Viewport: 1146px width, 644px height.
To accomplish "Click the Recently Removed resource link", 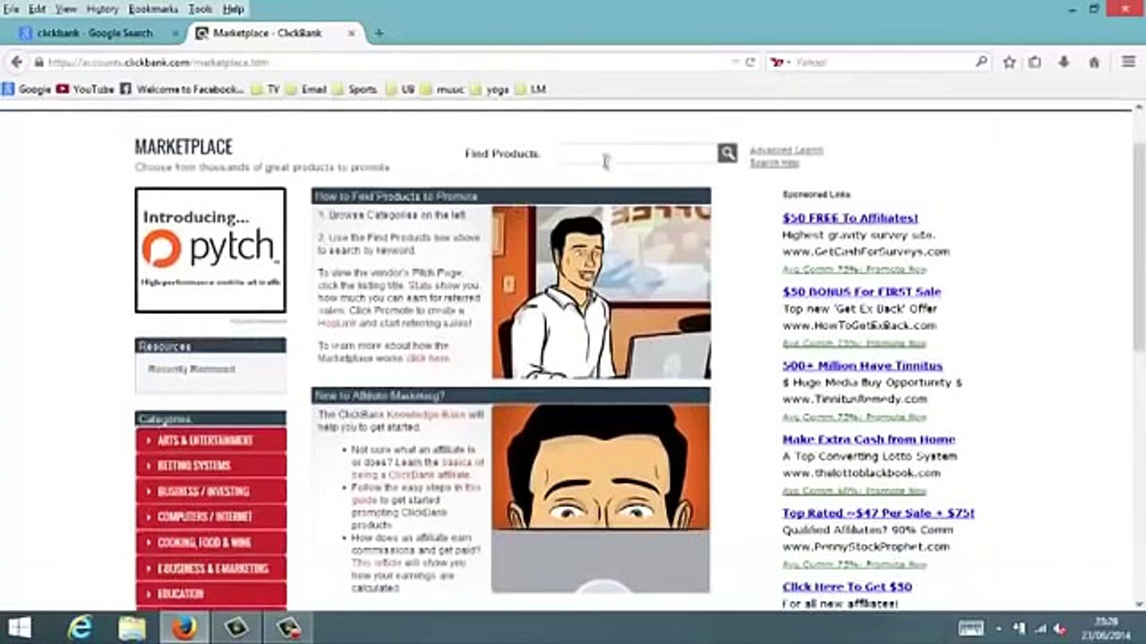I will coord(192,369).
